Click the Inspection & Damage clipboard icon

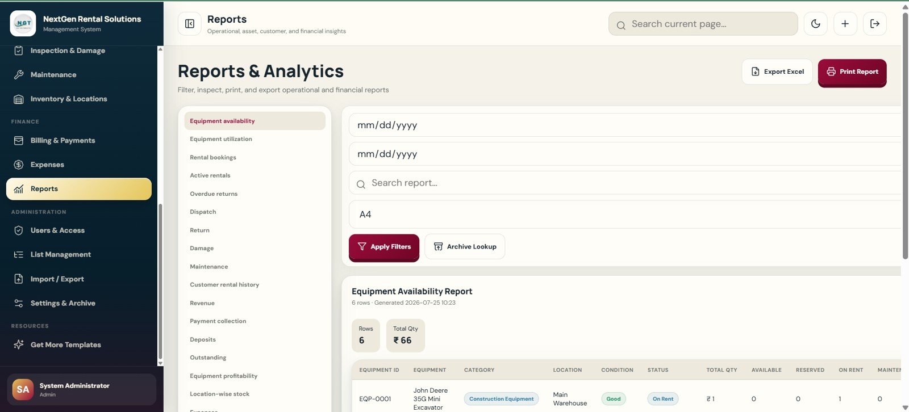[x=19, y=51]
